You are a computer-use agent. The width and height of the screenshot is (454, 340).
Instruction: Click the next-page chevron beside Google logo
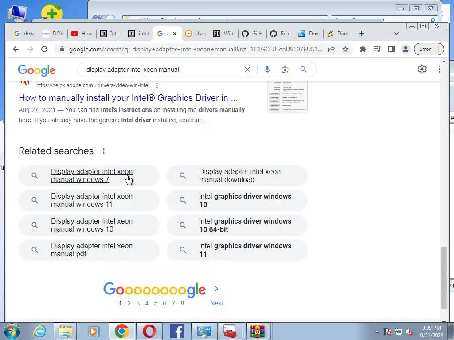click(216, 289)
